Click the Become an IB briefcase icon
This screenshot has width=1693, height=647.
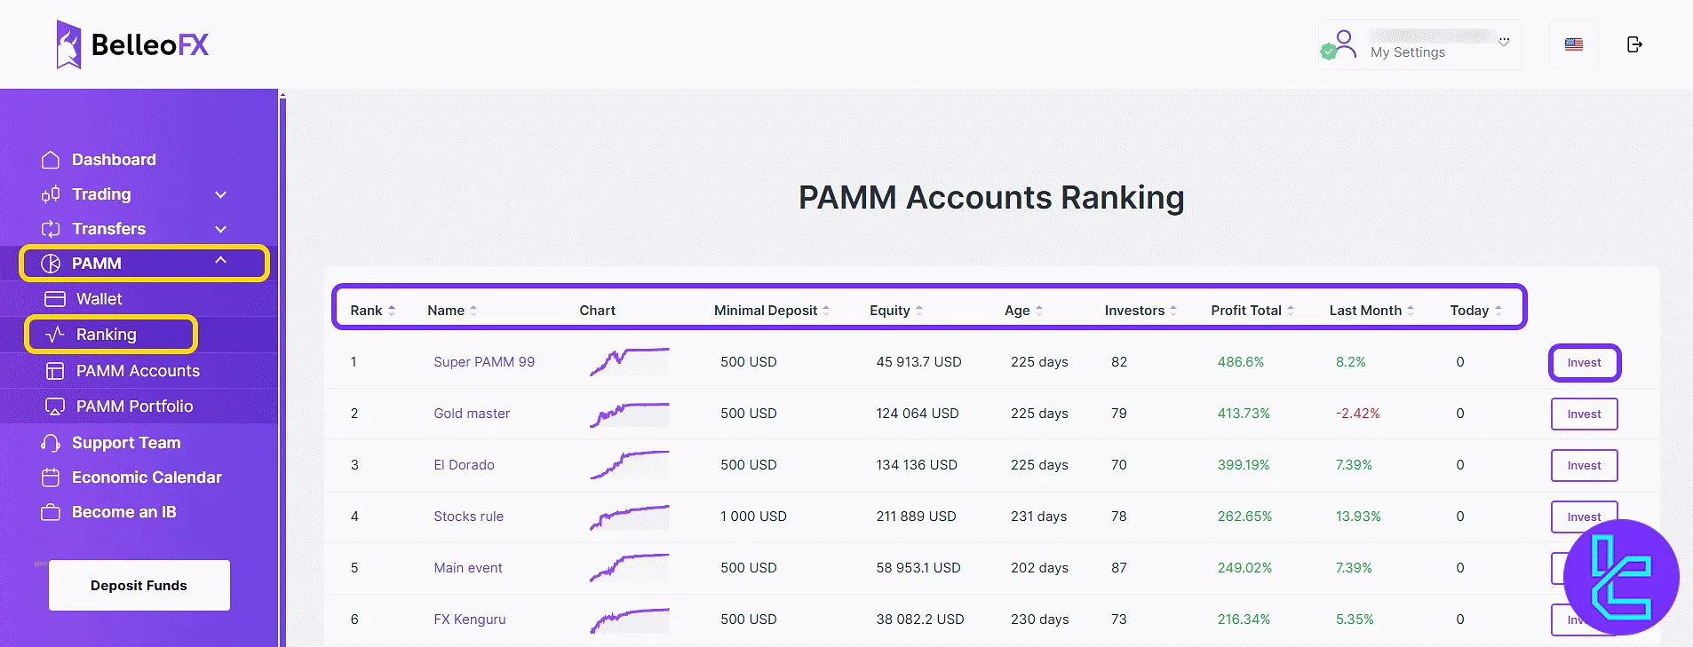51,512
